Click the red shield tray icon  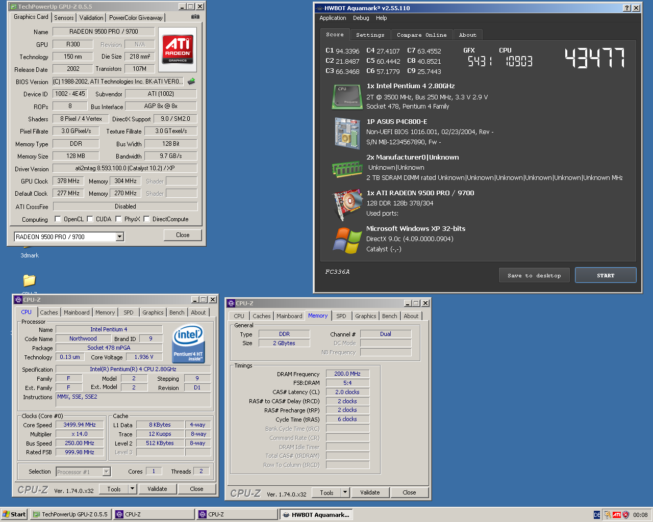point(625,515)
